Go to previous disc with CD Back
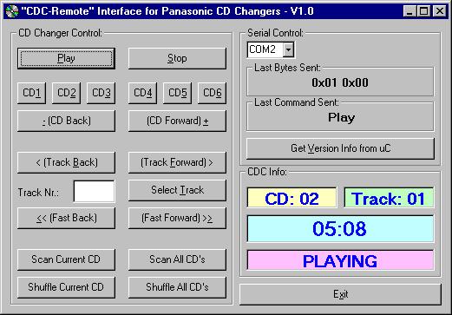The width and height of the screenshot is (452, 315). (x=66, y=121)
